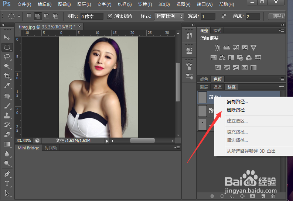Click the width value field
Screen dimensions: 293x201
click(x=208, y=16)
